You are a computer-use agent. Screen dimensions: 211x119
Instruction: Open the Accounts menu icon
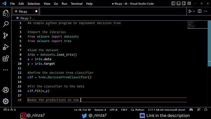6,90
